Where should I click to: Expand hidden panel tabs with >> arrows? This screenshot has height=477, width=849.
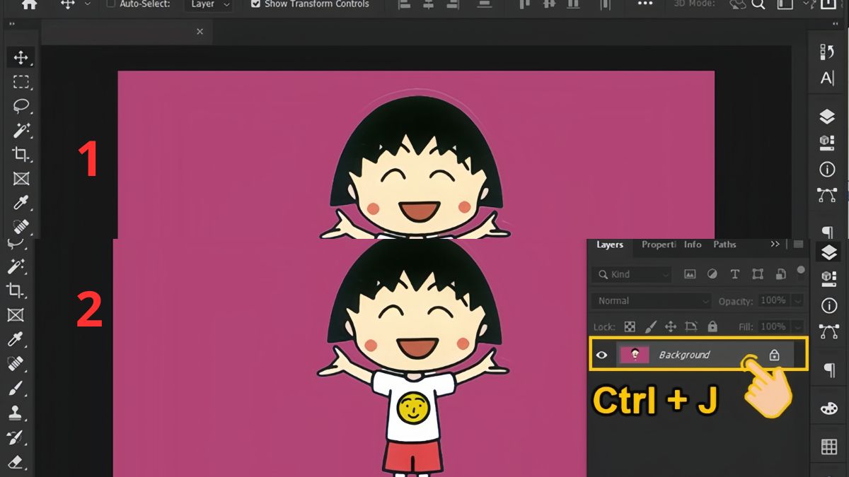click(775, 245)
